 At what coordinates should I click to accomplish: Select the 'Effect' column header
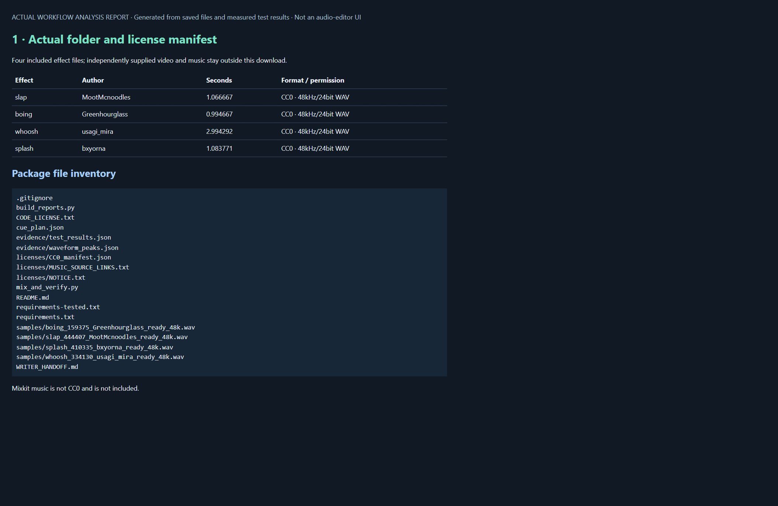click(24, 80)
